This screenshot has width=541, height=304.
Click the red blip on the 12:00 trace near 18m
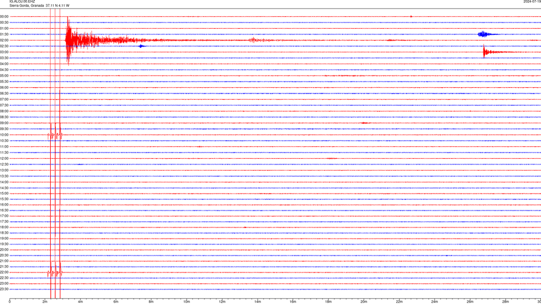pyautogui.click(x=331, y=159)
